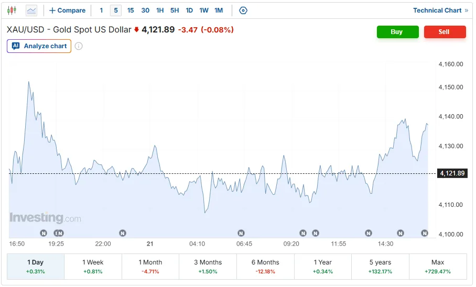This screenshot has height=287, width=476.
Task: Switch to the 1W interval
Action: (204, 10)
